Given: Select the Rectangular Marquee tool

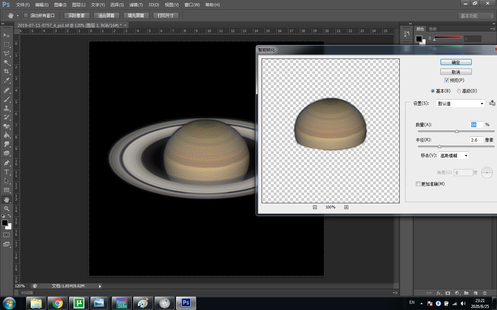Looking at the screenshot, I should (7, 44).
